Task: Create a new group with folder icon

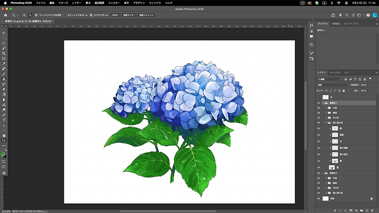Action: [x=361, y=210]
